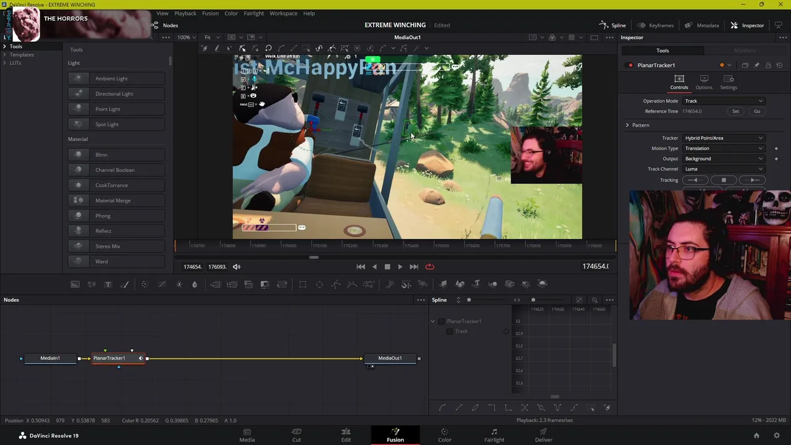
Task: Open the Spline panel from top bar
Action: coord(612,25)
